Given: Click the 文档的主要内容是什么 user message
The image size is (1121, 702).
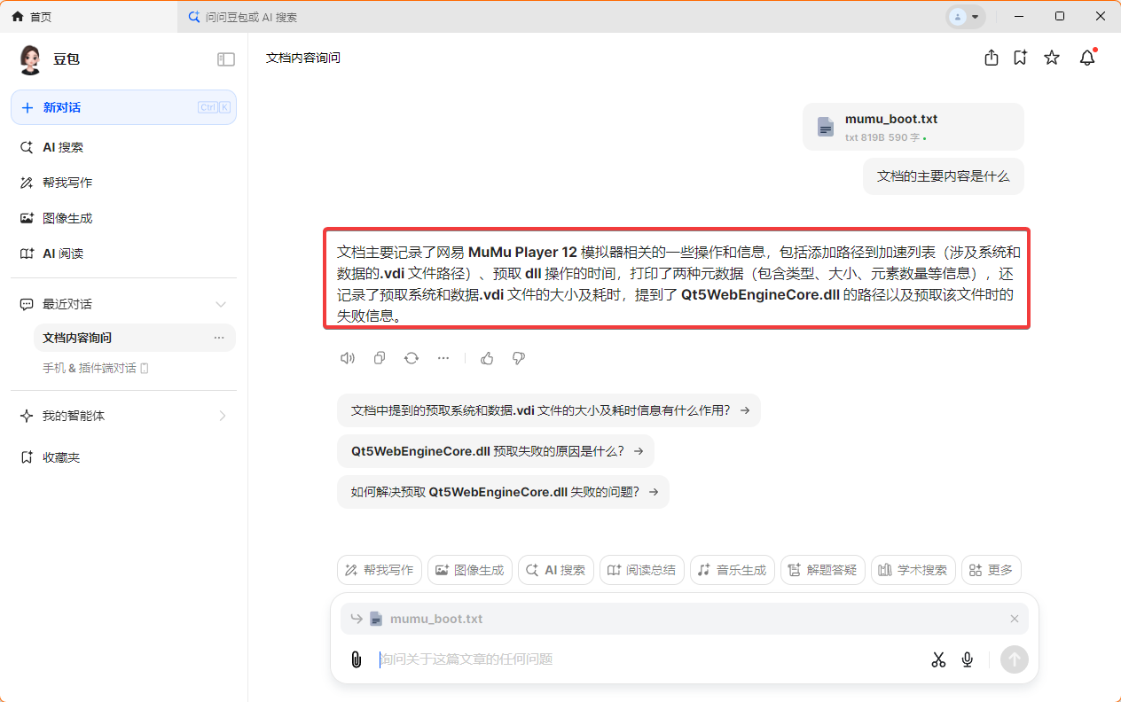Looking at the screenshot, I should (944, 176).
